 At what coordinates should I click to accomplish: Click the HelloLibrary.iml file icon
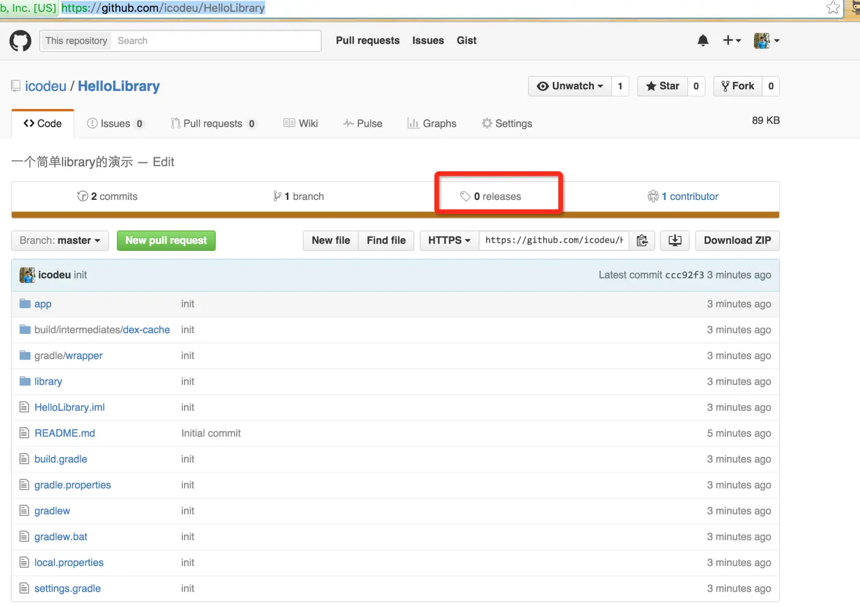click(24, 407)
